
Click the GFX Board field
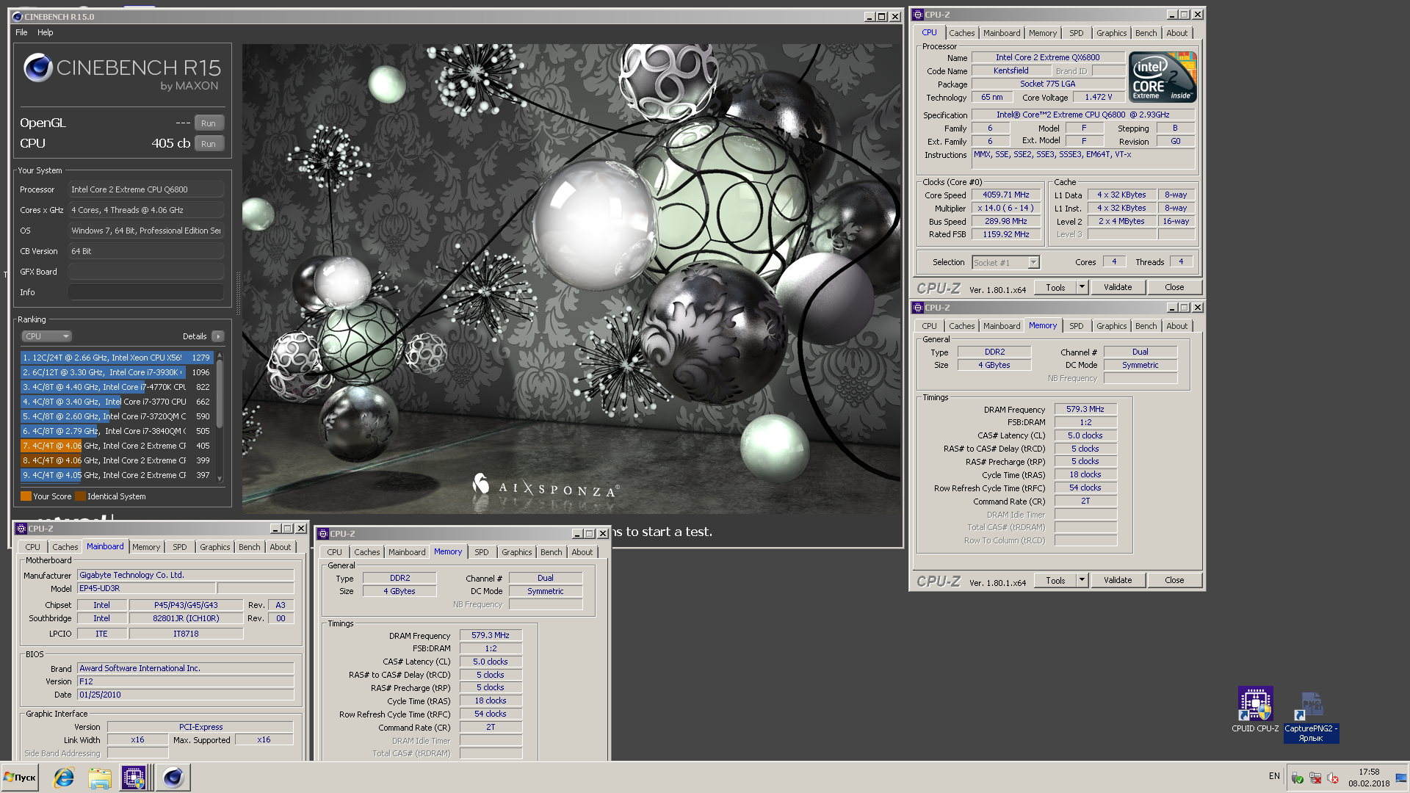(x=146, y=272)
